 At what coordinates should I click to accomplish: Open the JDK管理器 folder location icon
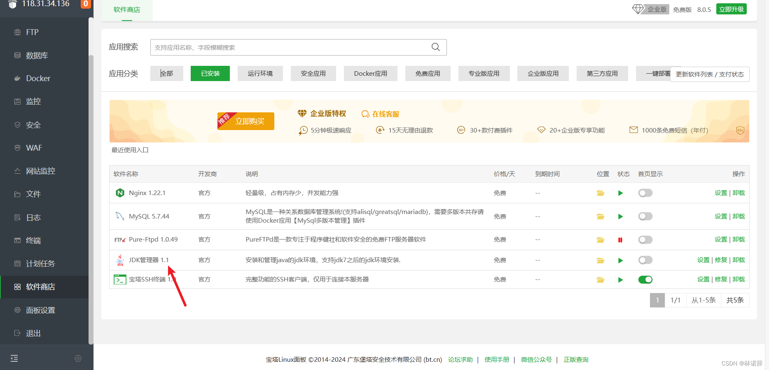coord(601,261)
